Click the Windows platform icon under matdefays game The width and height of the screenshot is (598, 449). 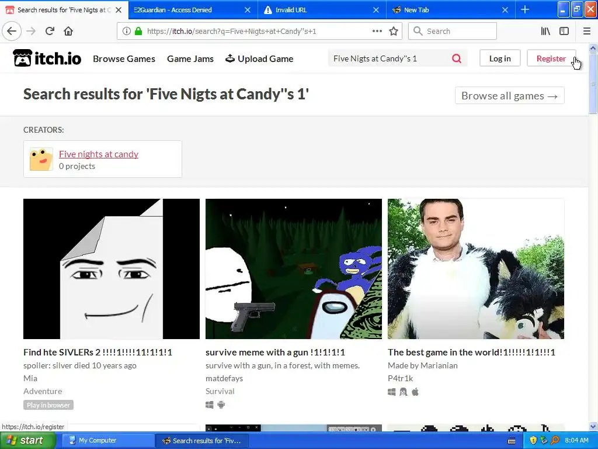(x=210, y=405)
